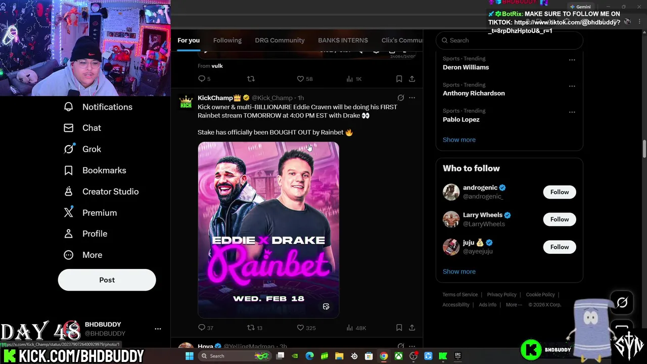Open the Terms of Service link

tap(460, 295)
